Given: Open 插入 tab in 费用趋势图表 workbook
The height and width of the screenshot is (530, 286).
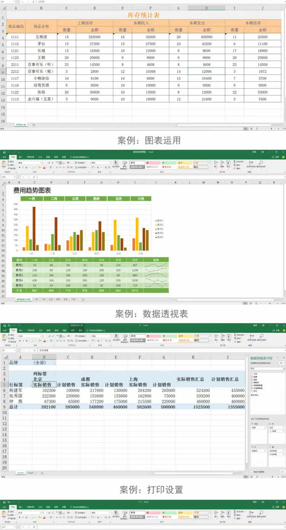Looking at the screenshot, I should [x=21, y=157].
